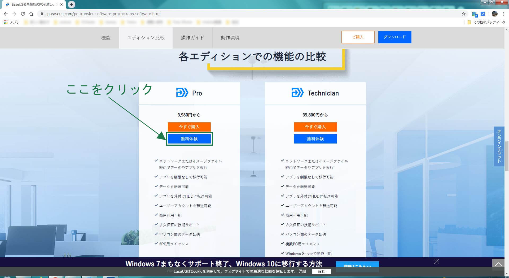509x278 pixels.
Task: Click データを転送可能 in Pro list
Action: click(x=174, y=186)
